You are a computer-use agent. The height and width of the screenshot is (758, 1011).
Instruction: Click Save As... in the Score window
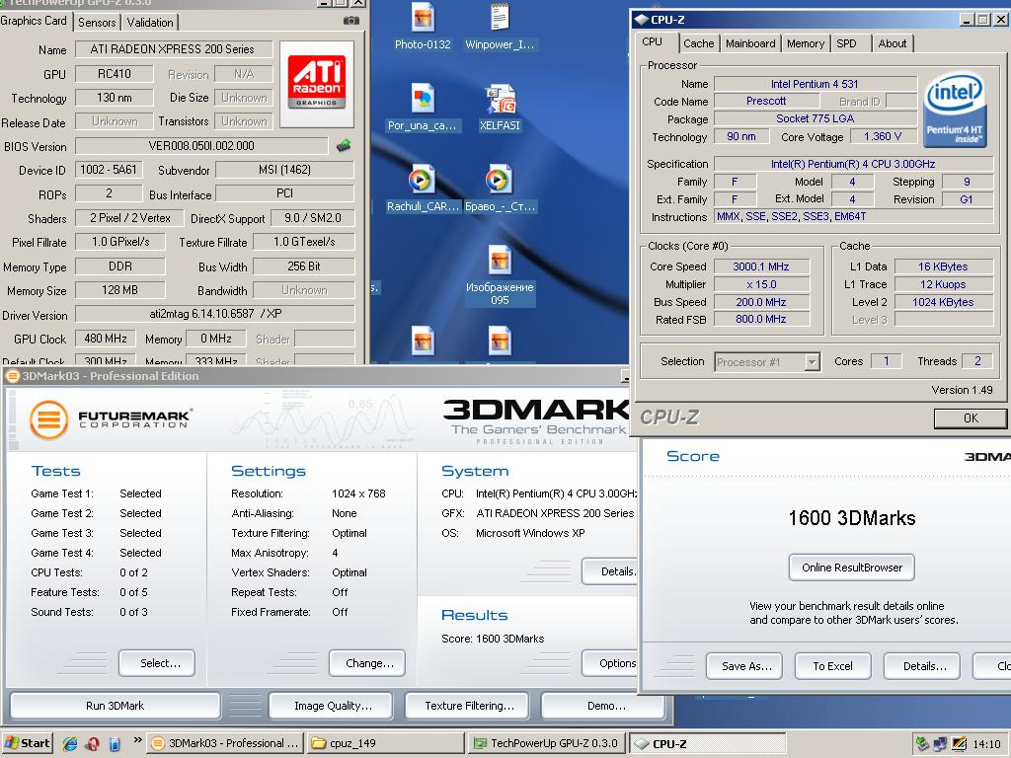pyautogui.click(x=744, y=666)
